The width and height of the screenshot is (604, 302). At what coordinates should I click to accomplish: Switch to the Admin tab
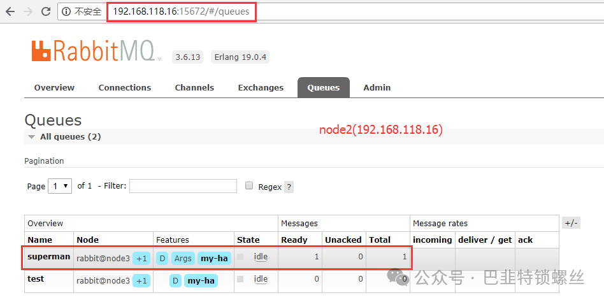377,87
